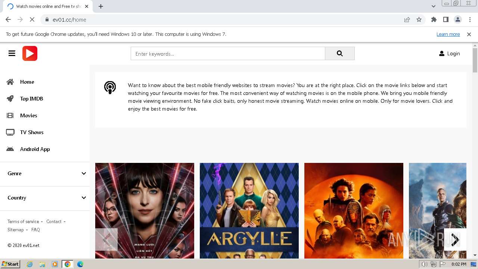Click the Action Center flag tray icon

(443, 264)
